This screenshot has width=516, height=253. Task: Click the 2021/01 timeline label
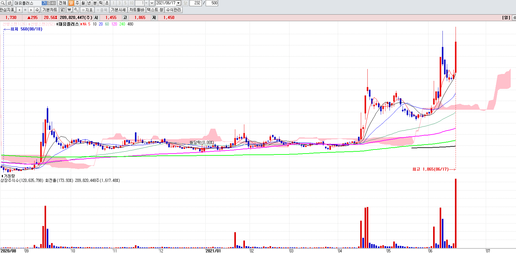tap(213, 251)
